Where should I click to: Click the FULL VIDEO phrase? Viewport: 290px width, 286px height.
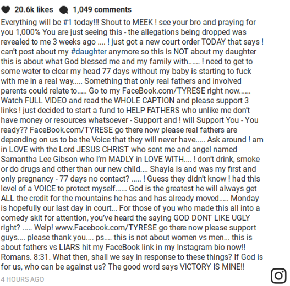pos(46,101)
